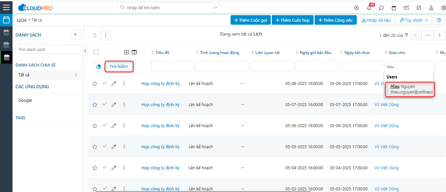The width and height of the screenshot is (446, 192).
Task: Click the Tìm kiếm button
Action: (x=119, y=67)
